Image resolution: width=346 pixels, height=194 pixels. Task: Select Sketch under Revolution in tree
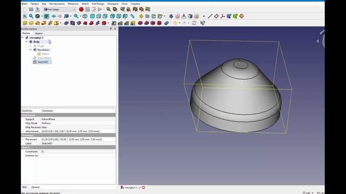(x=45, y=54)
